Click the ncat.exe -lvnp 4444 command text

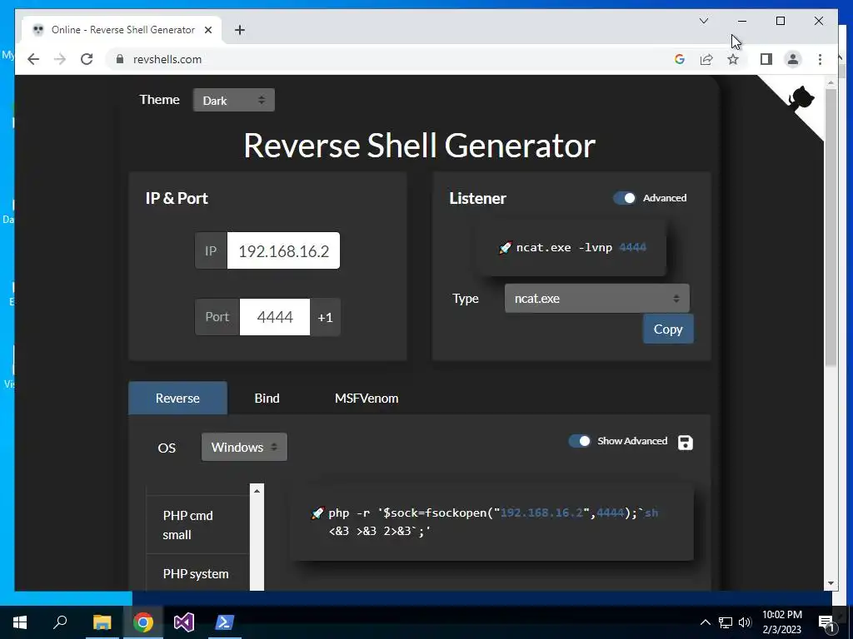pyautogui.click(x=581, y=248)
